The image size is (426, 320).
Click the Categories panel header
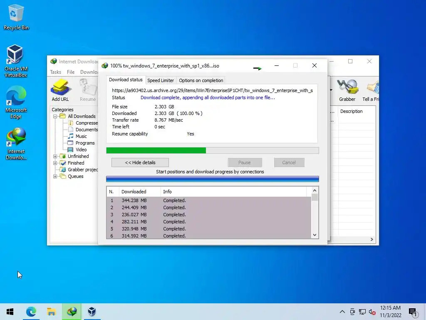[x=62, y=110]
